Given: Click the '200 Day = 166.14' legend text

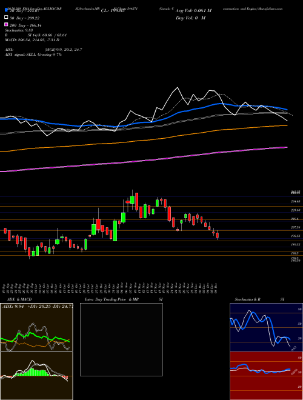Looking at the screenshot, I should (26, 25).
